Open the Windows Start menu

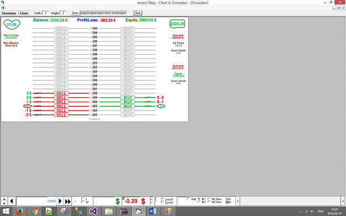(x=6, y=212)
